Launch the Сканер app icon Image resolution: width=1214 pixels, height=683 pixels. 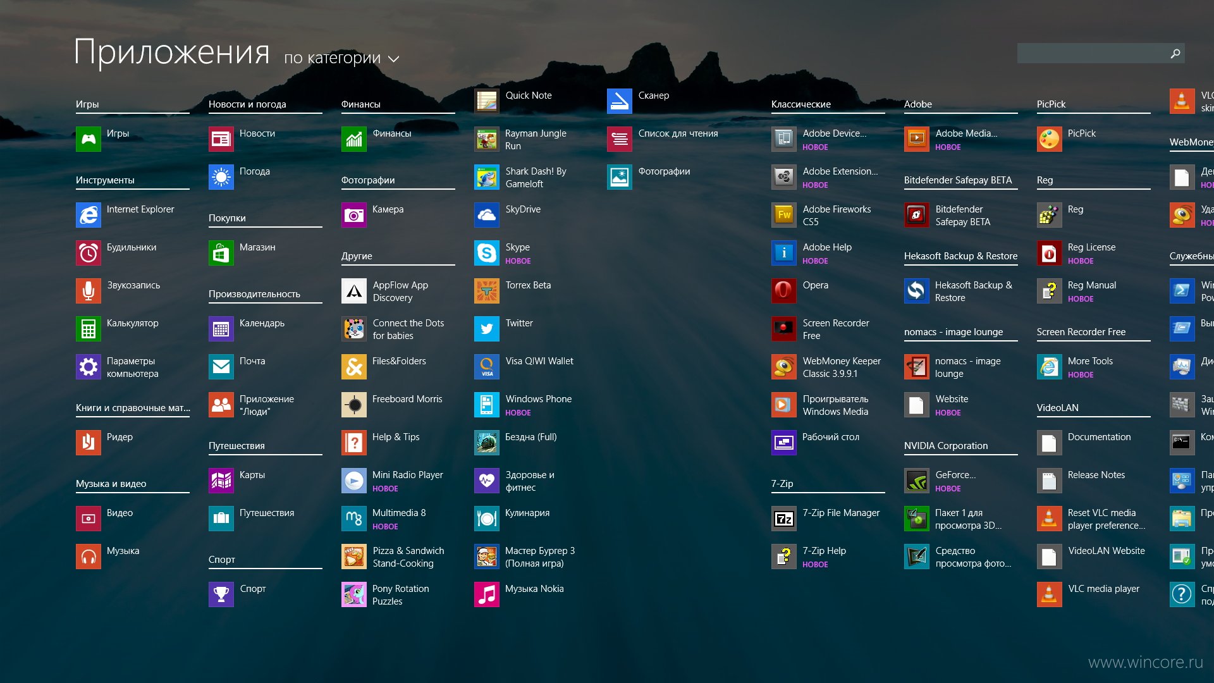(620, 101)
